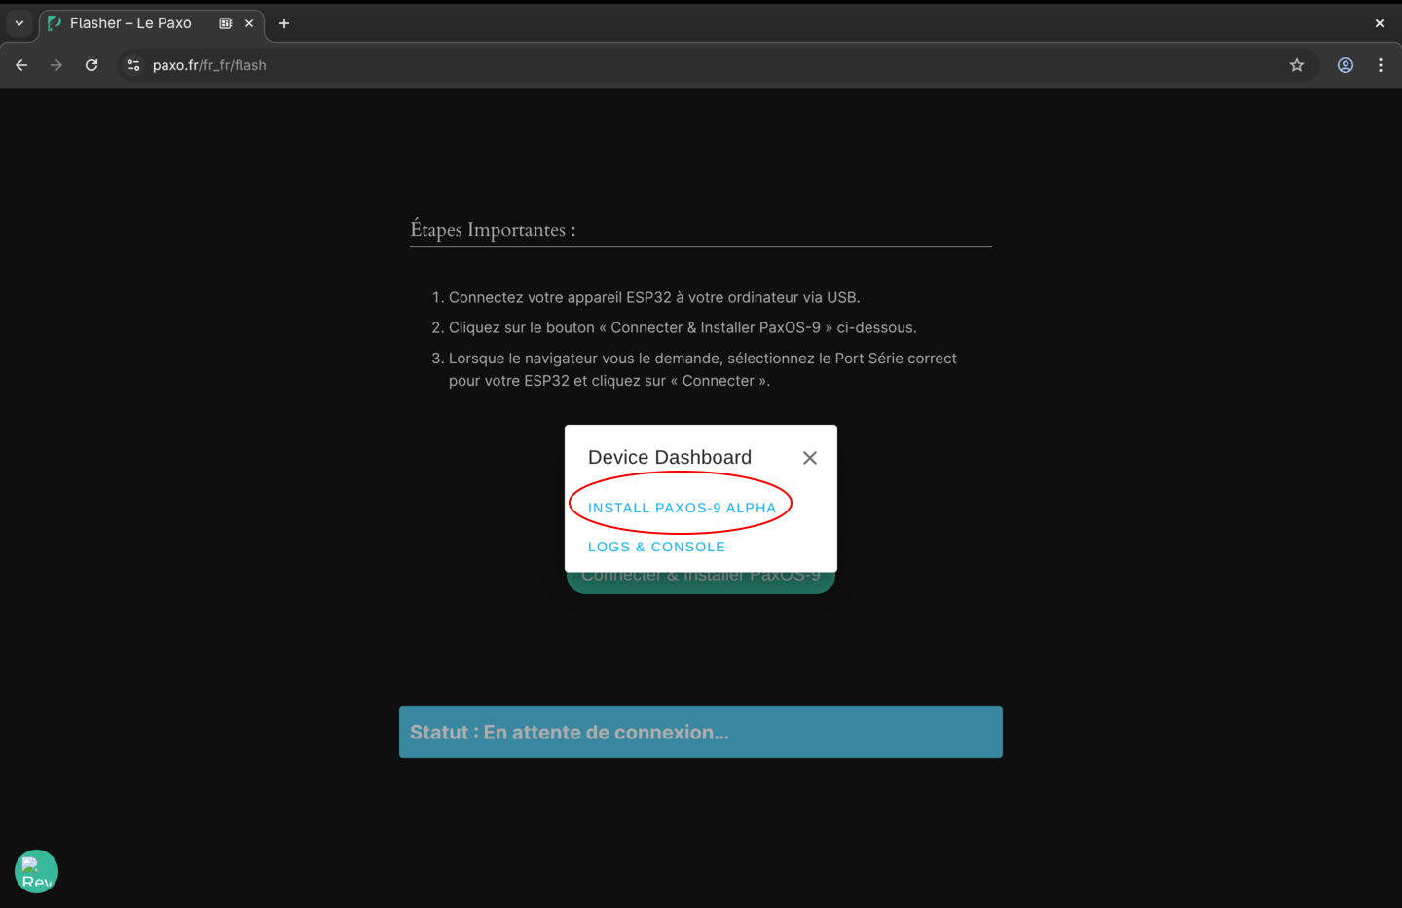Click the Paxo favicon on the browser tab

54,22
